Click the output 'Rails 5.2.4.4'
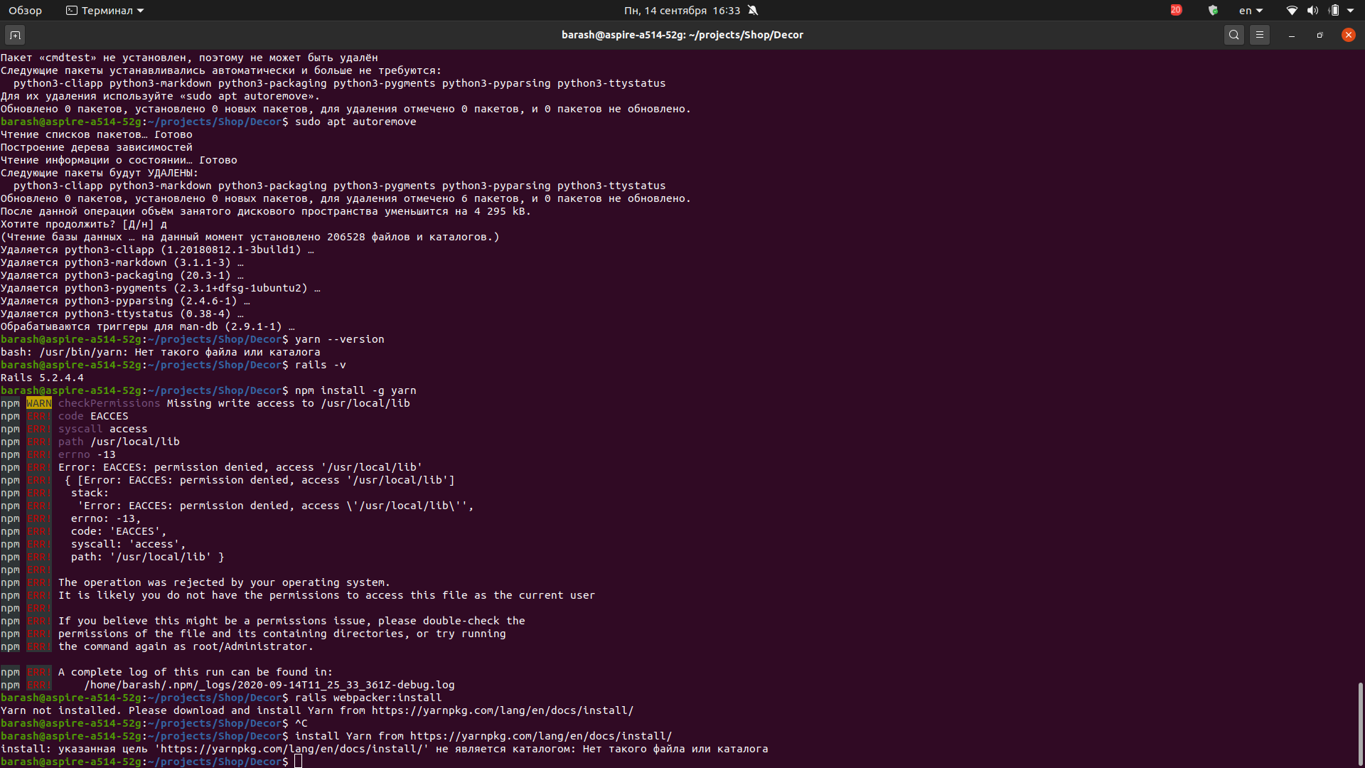1365x768 pixels. coord(42,378)
